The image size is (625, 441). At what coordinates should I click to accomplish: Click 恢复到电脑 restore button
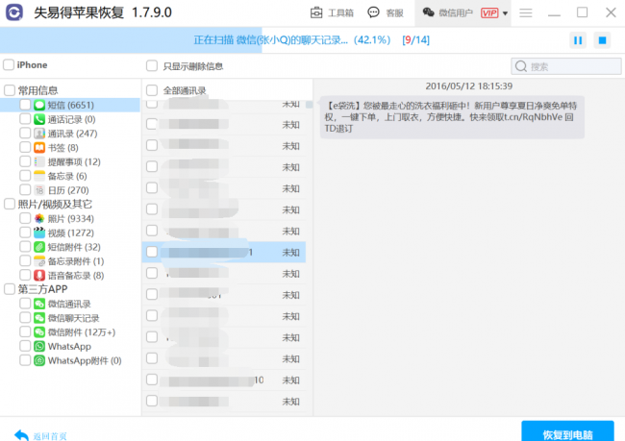coord(567,431)
